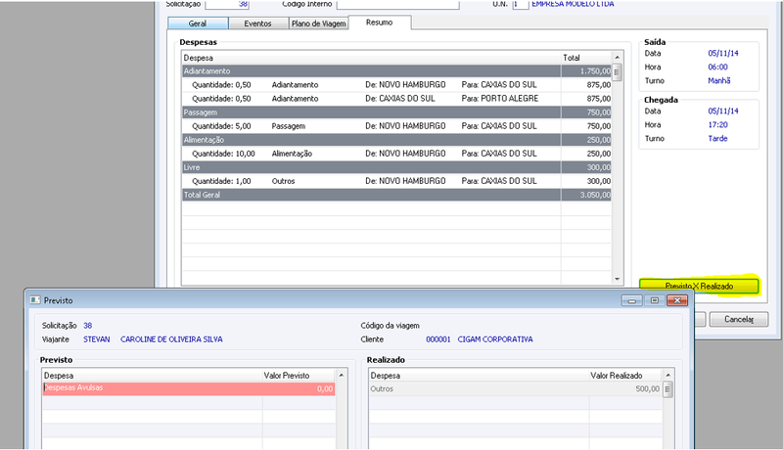Image resolution: width=783 pixels, height=450 pixels.
Task: Click the Cancelar button
Action: pos(739,319)
